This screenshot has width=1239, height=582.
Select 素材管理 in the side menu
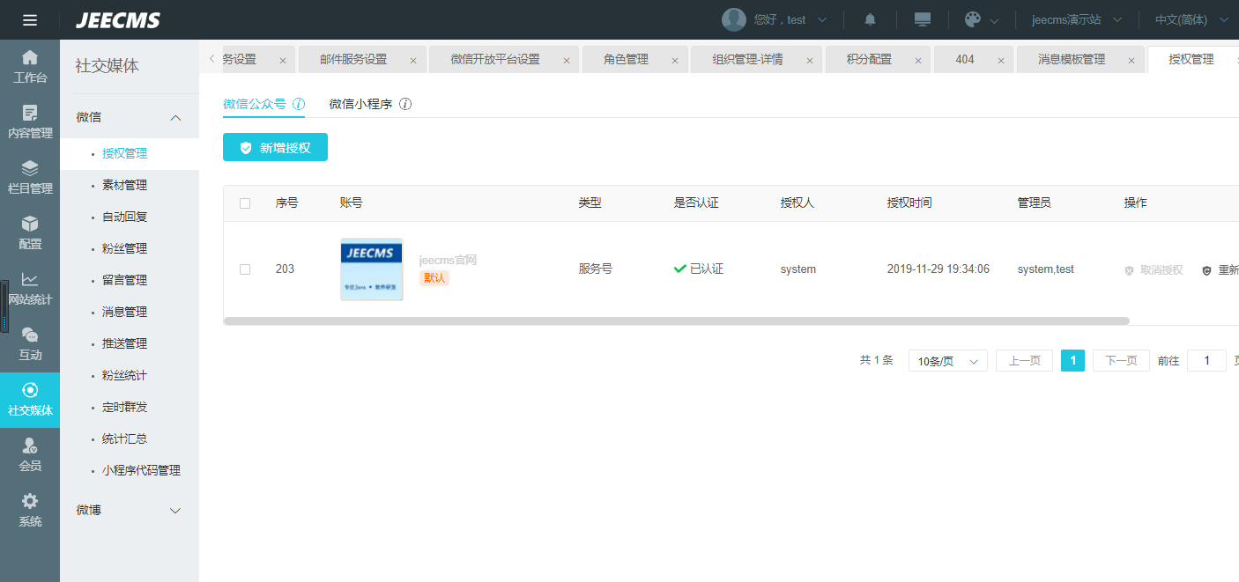124,185
